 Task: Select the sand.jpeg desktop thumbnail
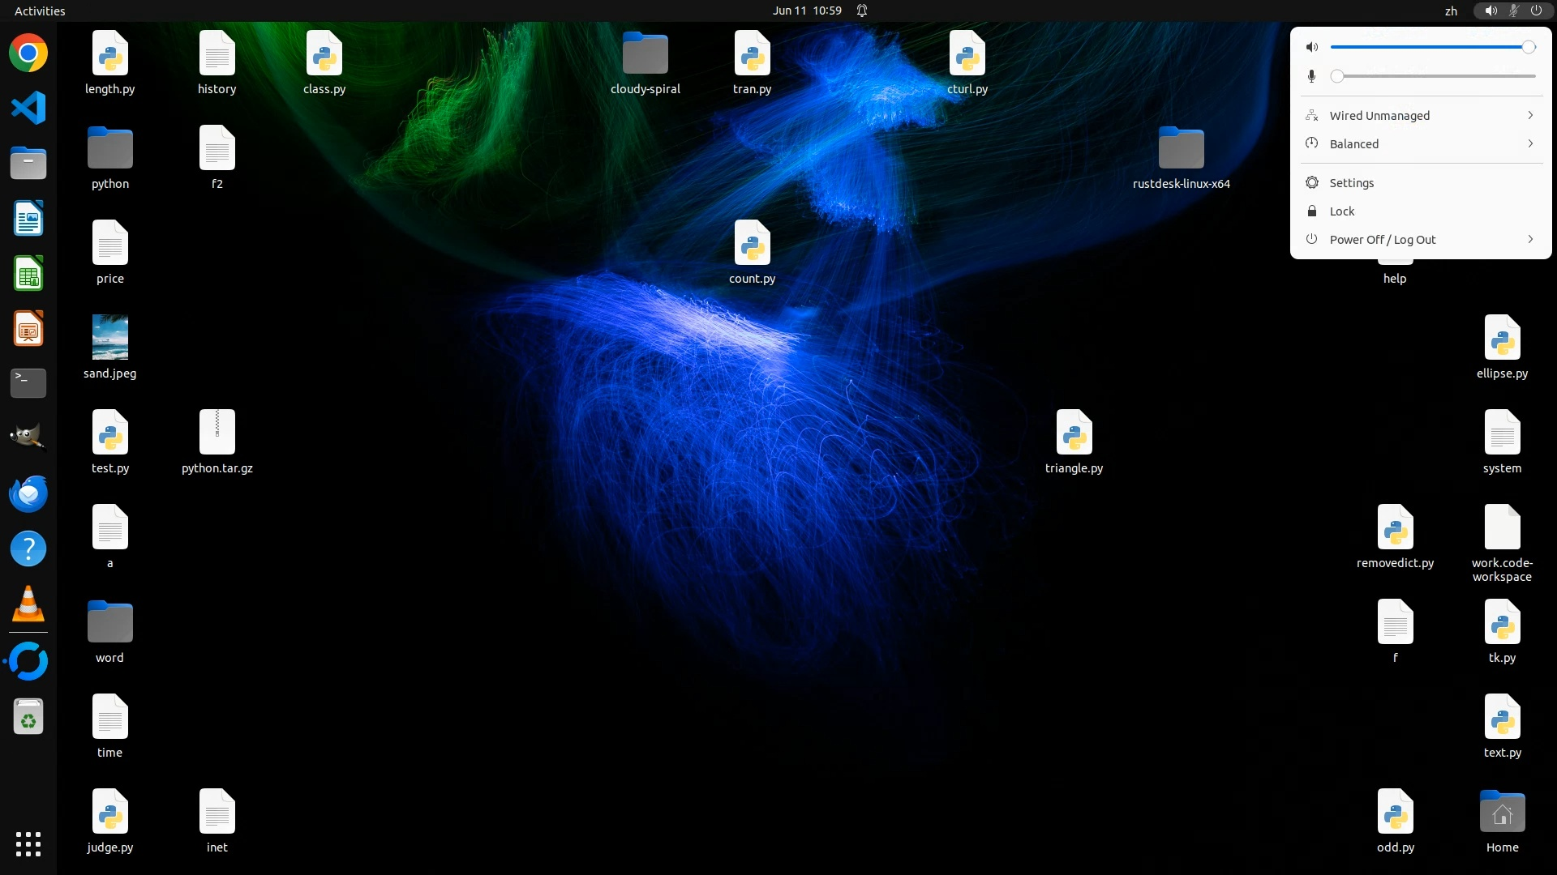[x=110, y=337]
